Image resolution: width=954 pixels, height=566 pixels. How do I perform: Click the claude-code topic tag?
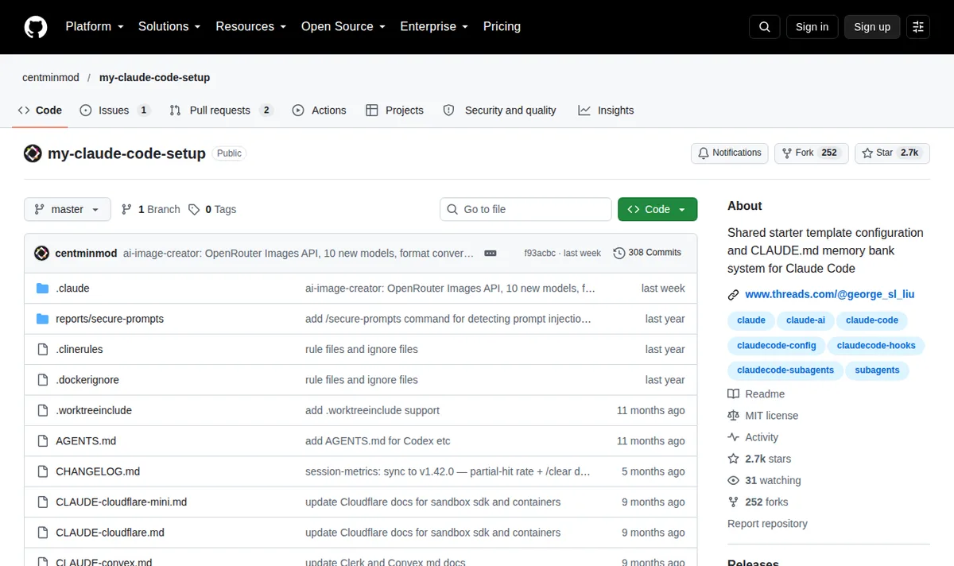pos(872,320)
